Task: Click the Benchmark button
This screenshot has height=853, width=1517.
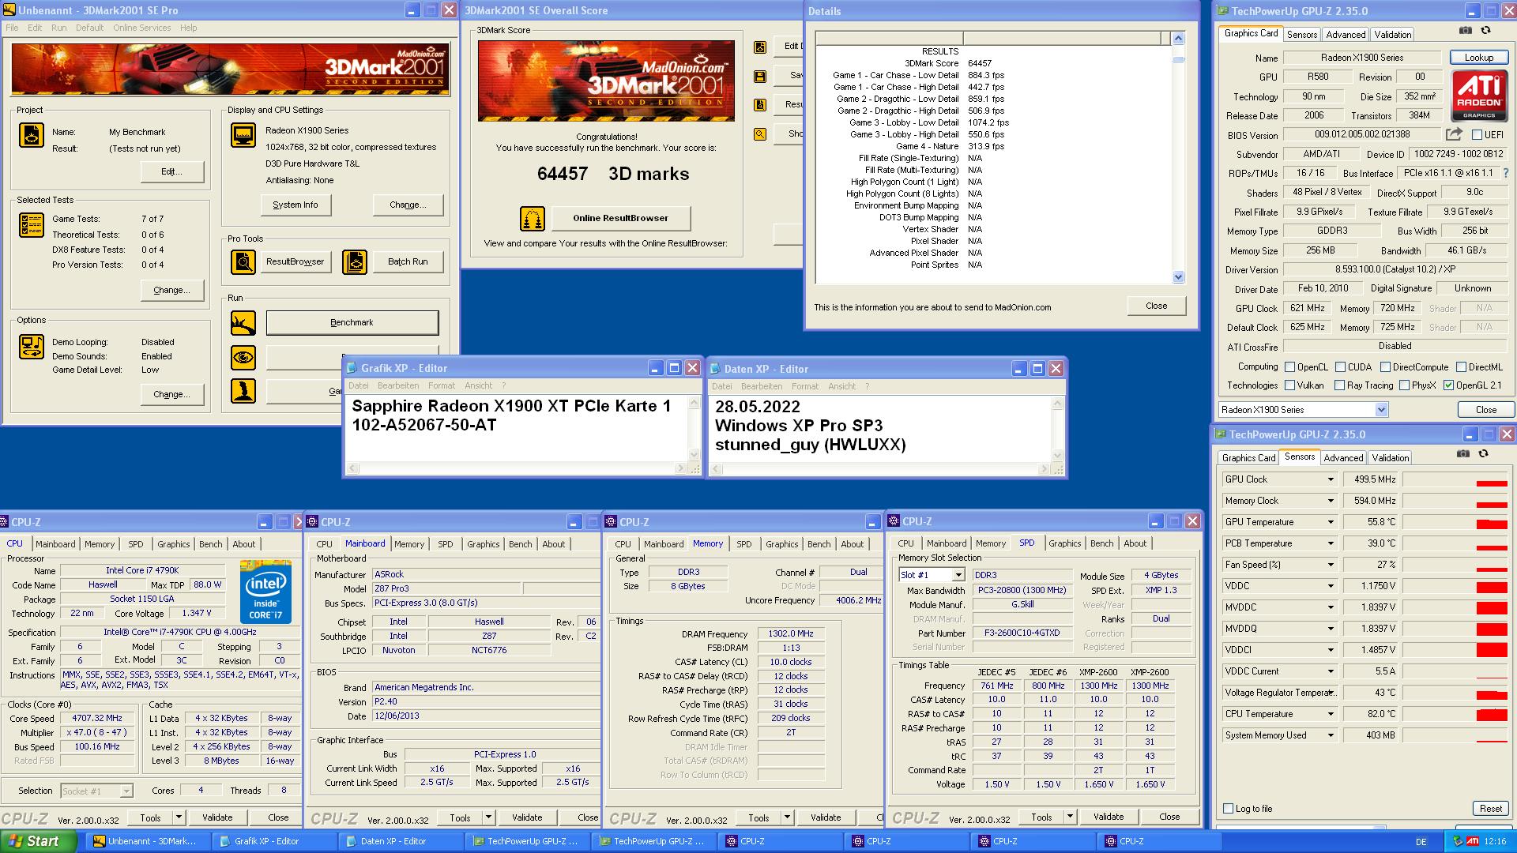Action: coord(352,322)
